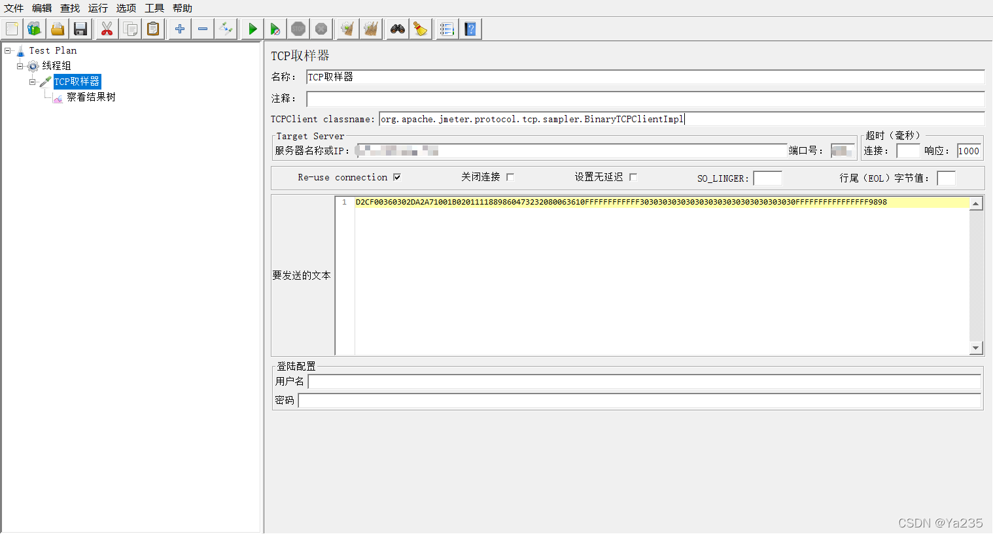Open the 帮助 menu
This screenshot has width=993, height=534.
coord(183,8)
